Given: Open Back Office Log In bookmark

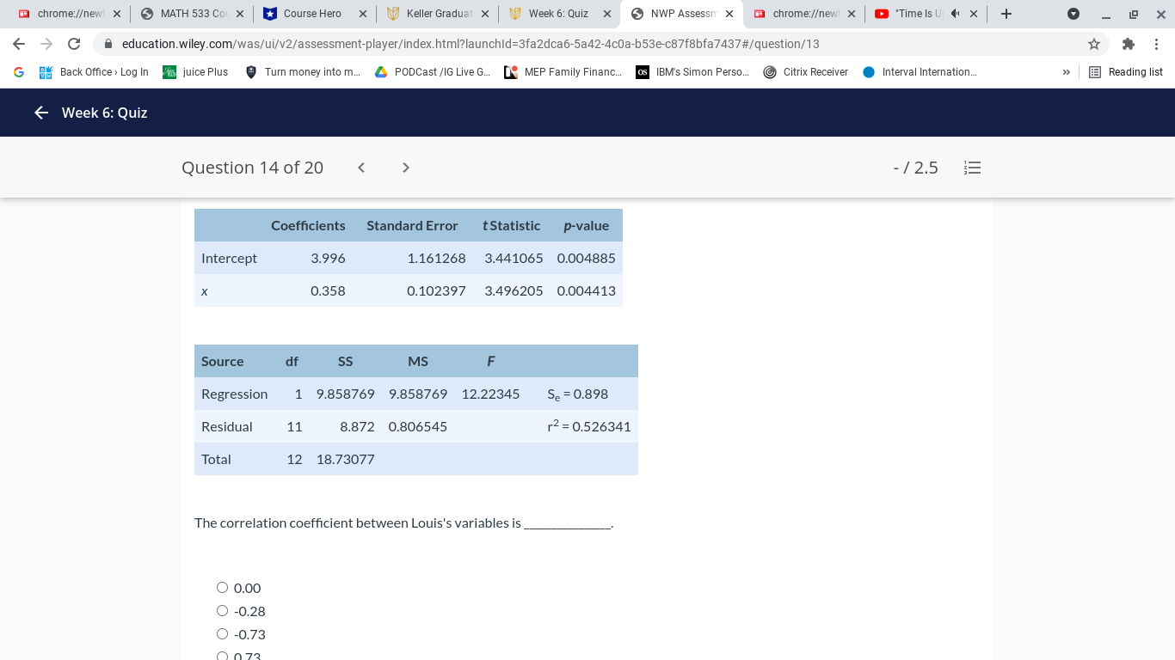Looking at the screenshot, I should coord(94,72).
